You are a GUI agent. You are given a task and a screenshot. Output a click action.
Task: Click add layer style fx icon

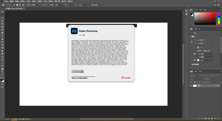coord(202,118)
